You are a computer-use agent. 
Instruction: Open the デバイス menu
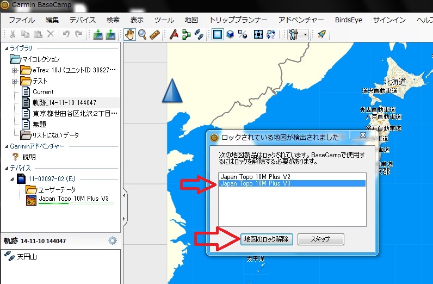click(x=83, y=20)
